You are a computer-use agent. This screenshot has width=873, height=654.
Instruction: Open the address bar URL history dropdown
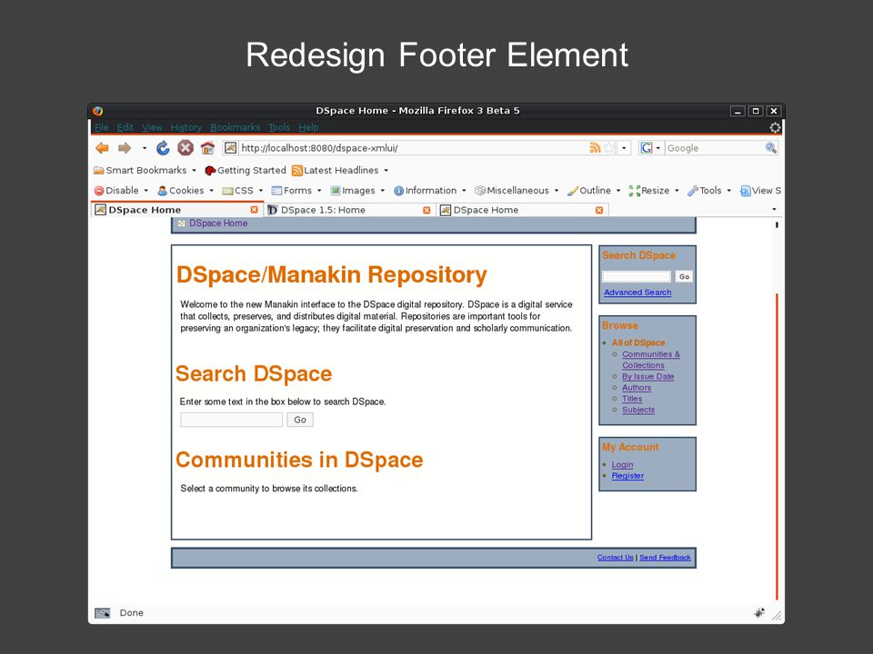624,148
